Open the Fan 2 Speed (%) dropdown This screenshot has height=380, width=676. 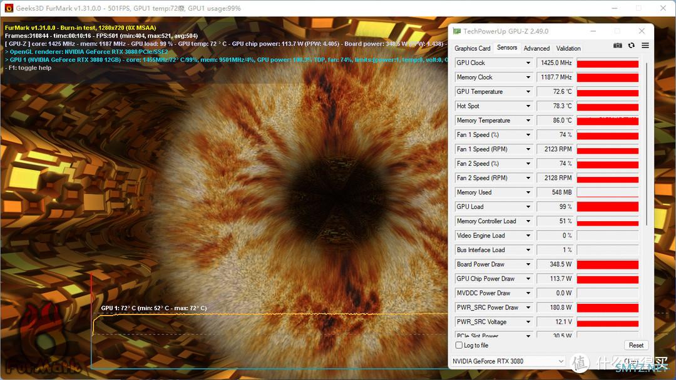click(528, 164)
